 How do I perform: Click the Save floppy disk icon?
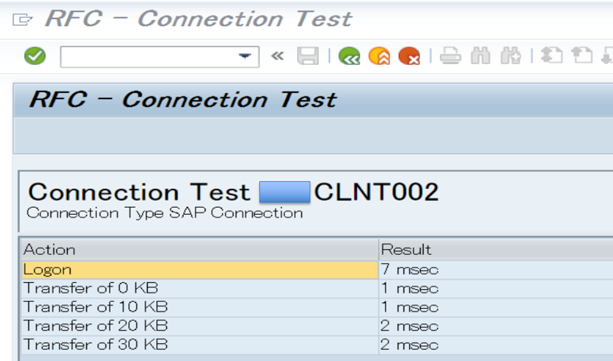click(x=308, y=56)
